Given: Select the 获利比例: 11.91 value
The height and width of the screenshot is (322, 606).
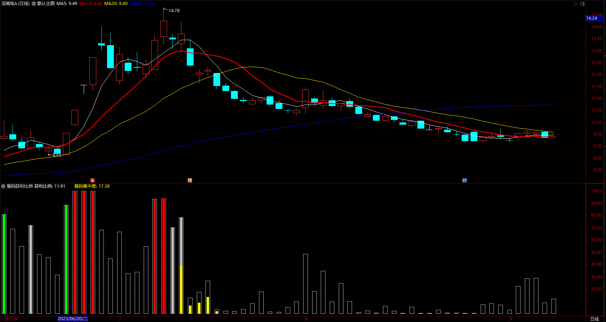Looking at the screenshot, I should click(50, 186).
